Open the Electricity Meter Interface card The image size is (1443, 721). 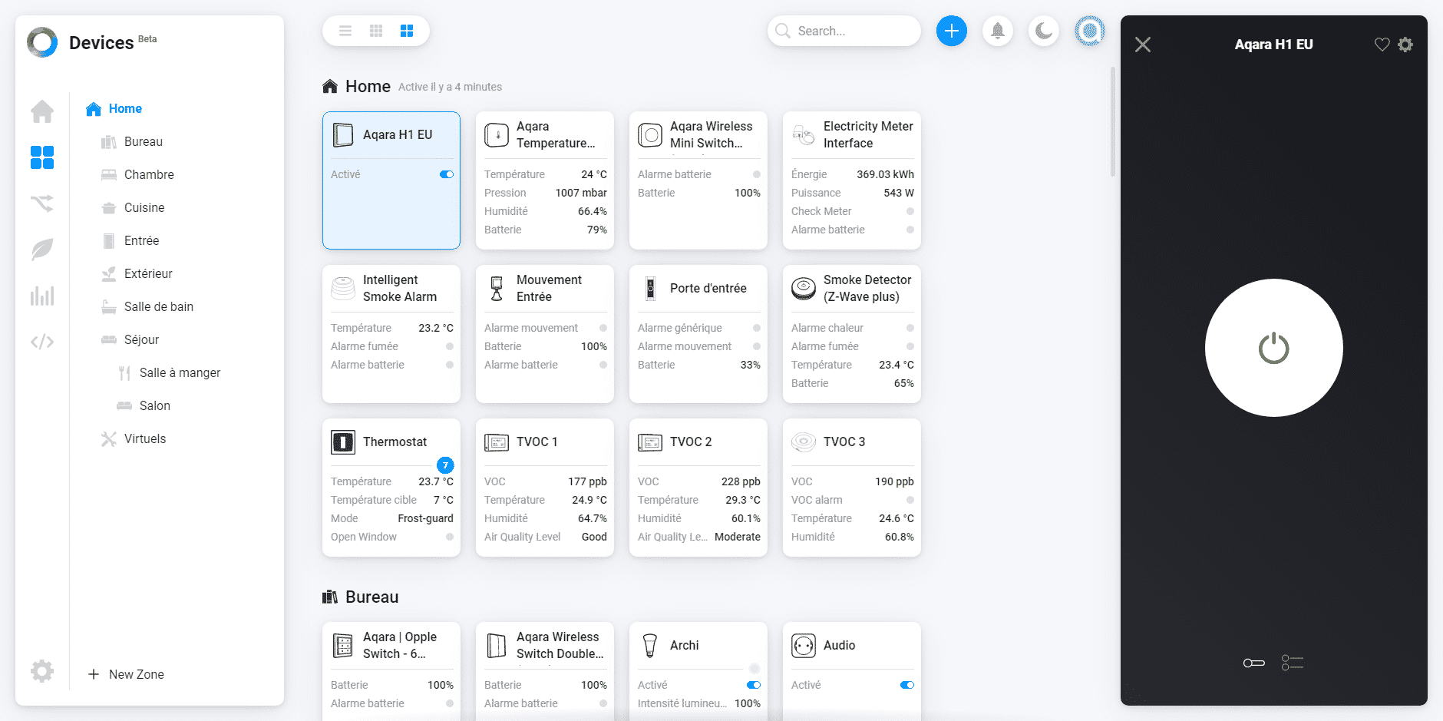coord(852,180)
